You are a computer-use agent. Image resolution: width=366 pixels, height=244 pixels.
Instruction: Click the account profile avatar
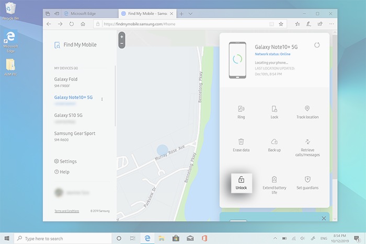(59, 192)
